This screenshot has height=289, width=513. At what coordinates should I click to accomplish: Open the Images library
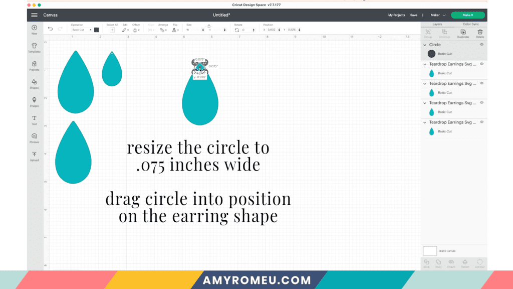coord(35,101)
